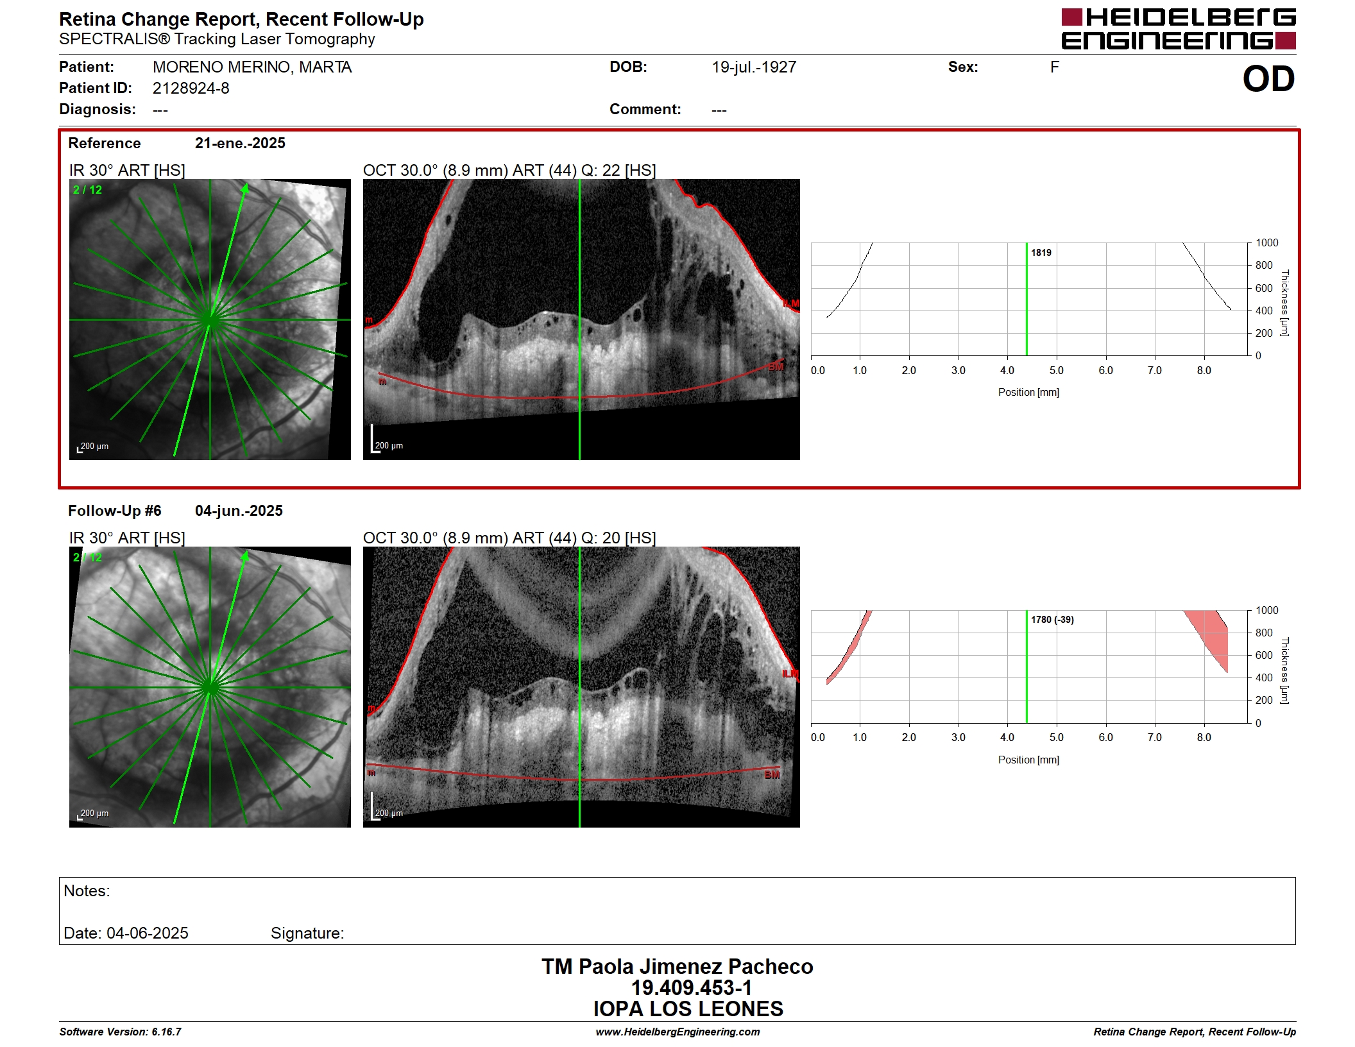Click the patient ID 2128924-8
This screenshot has width=1355, height=1047.
click(x=191, y=89)
